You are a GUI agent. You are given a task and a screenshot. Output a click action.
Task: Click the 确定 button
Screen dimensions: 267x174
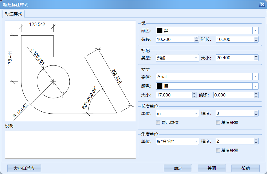coord(178,168)
